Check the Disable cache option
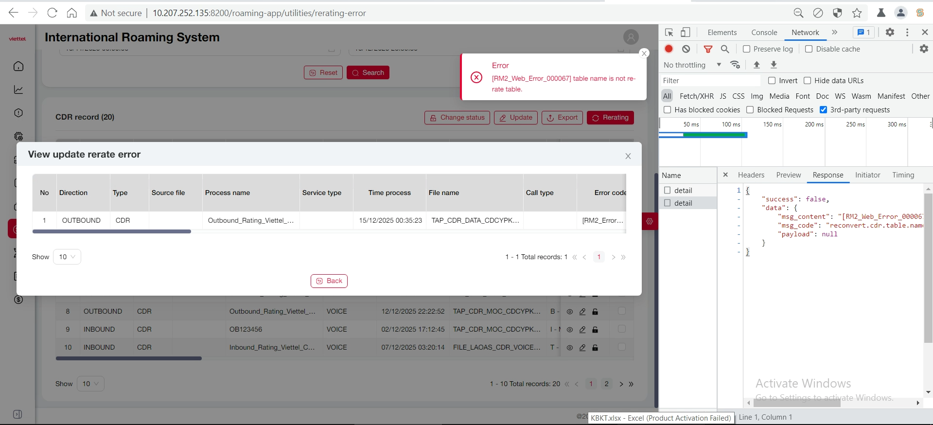 point(809,49)
